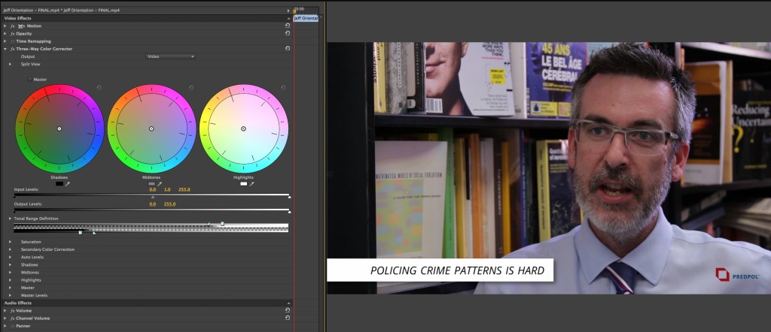Reset the Opacity effect
771x332 pixels.
287,33
